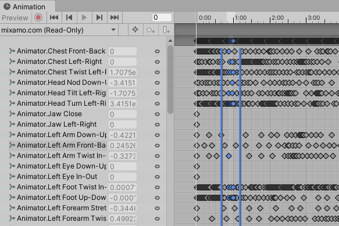Select Animator.Head Turn Left-Right property
The height and width of the screenshot is (226, 339).
click(x=62, y=103)
